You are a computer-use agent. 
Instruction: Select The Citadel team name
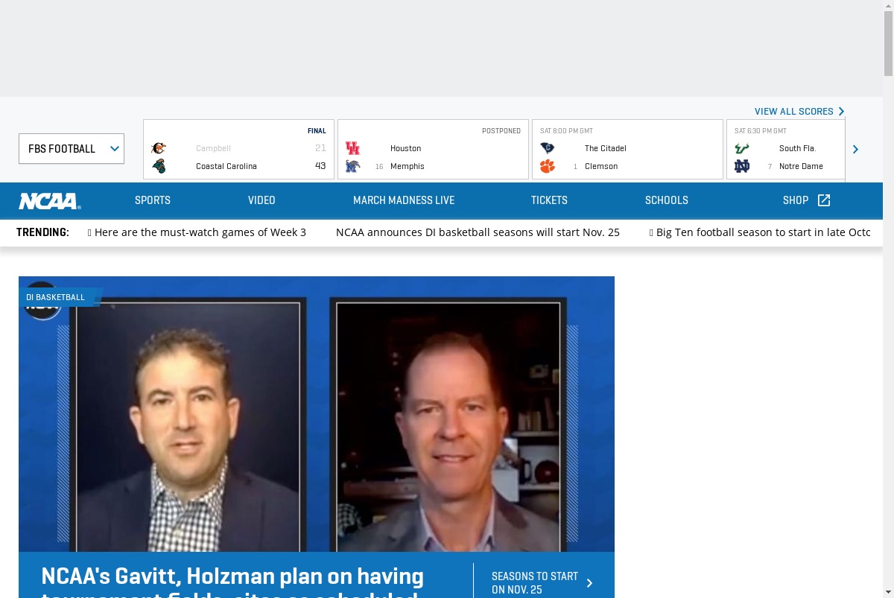(x=606, y=148)
